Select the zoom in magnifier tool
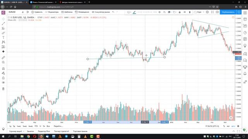The height and width of the screenshot is (139, 248). (x=3, y=62)
